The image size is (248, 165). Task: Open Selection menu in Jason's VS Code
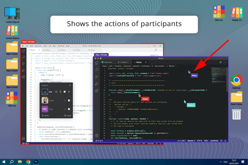pos(38,46)
